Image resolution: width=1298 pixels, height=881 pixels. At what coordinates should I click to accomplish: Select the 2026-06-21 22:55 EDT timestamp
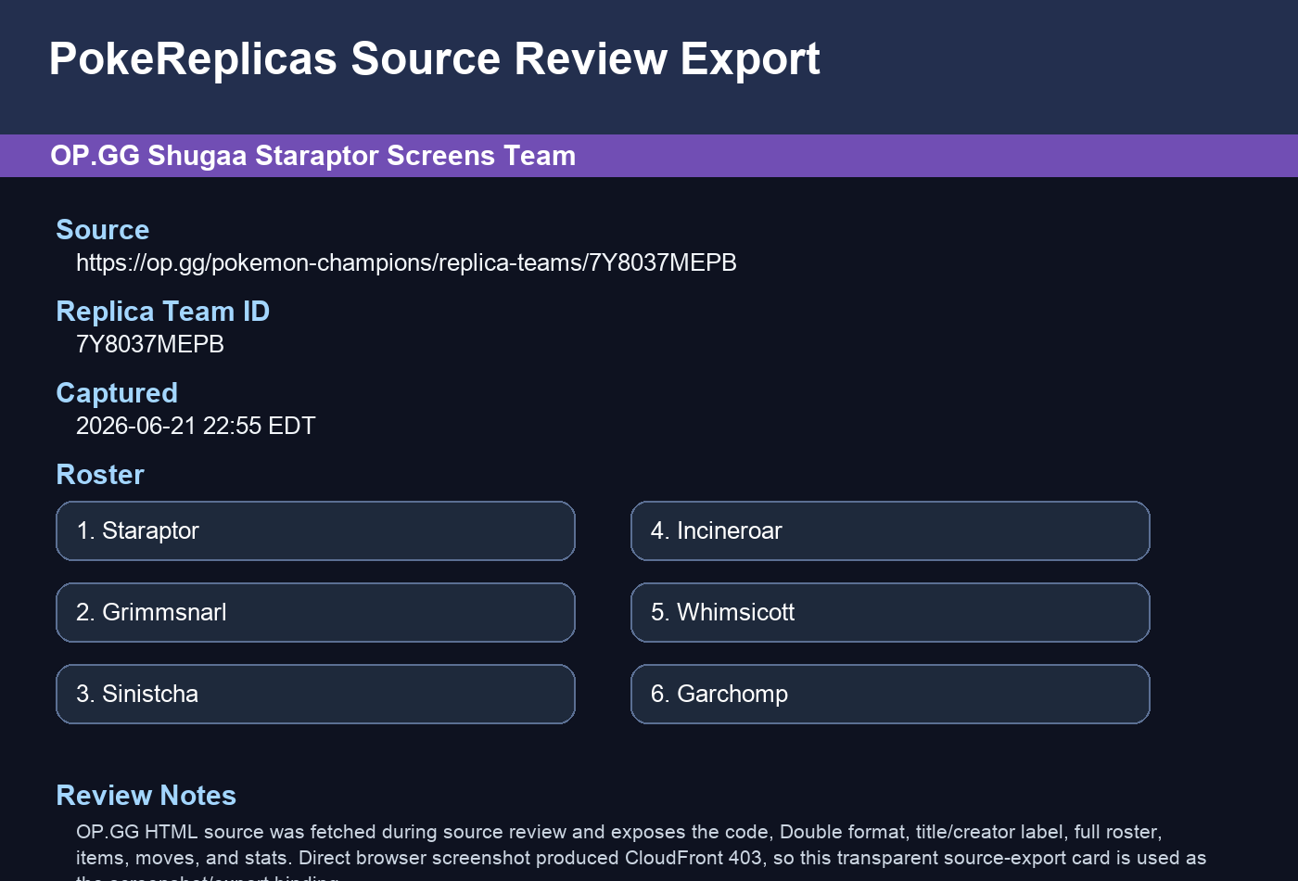point(196,427)
